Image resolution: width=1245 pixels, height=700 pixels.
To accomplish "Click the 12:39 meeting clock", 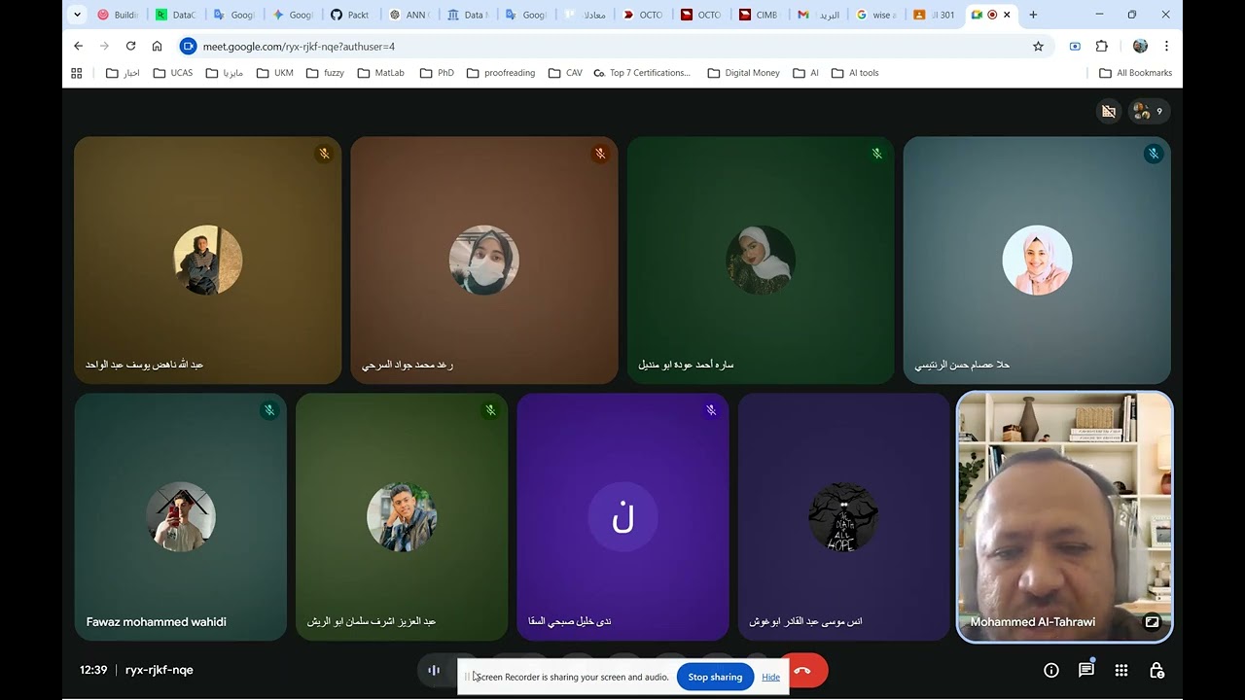I will pyautogui.click(x=93, y=670).
